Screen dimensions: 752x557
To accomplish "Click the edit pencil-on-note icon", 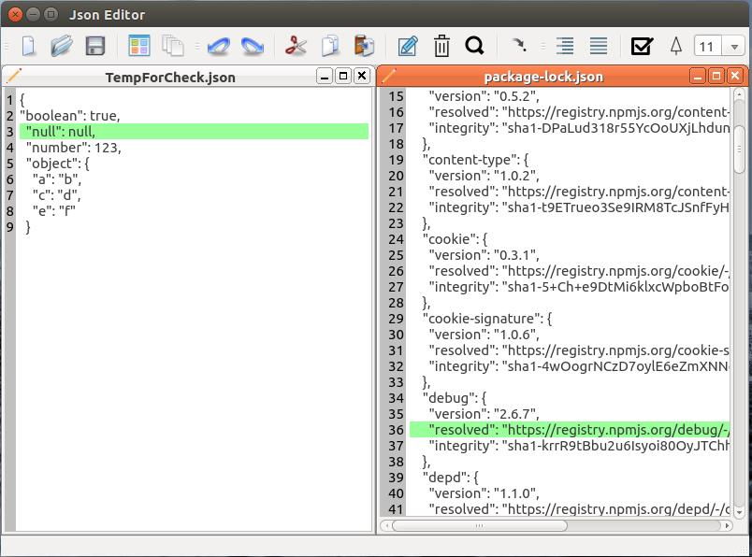I will 408,47.
